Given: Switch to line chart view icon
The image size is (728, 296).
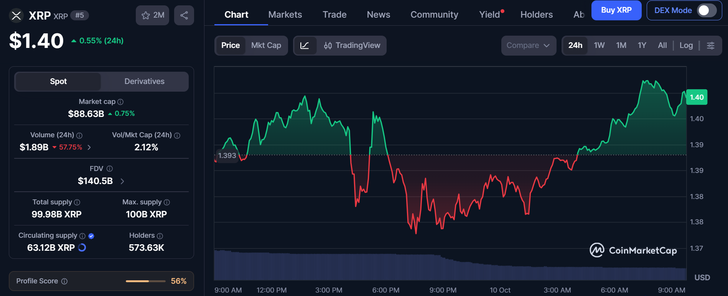Looking at the screenshot, I should (x=305, y=46).
